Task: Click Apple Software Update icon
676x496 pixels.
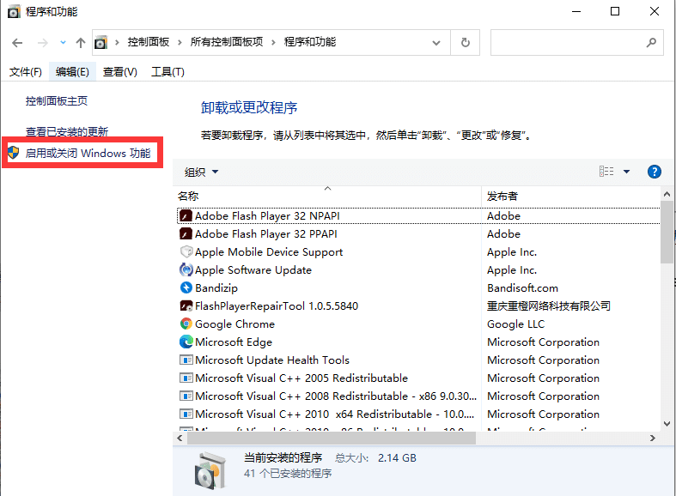Action: pyautogui.click(x=186, y=269)
